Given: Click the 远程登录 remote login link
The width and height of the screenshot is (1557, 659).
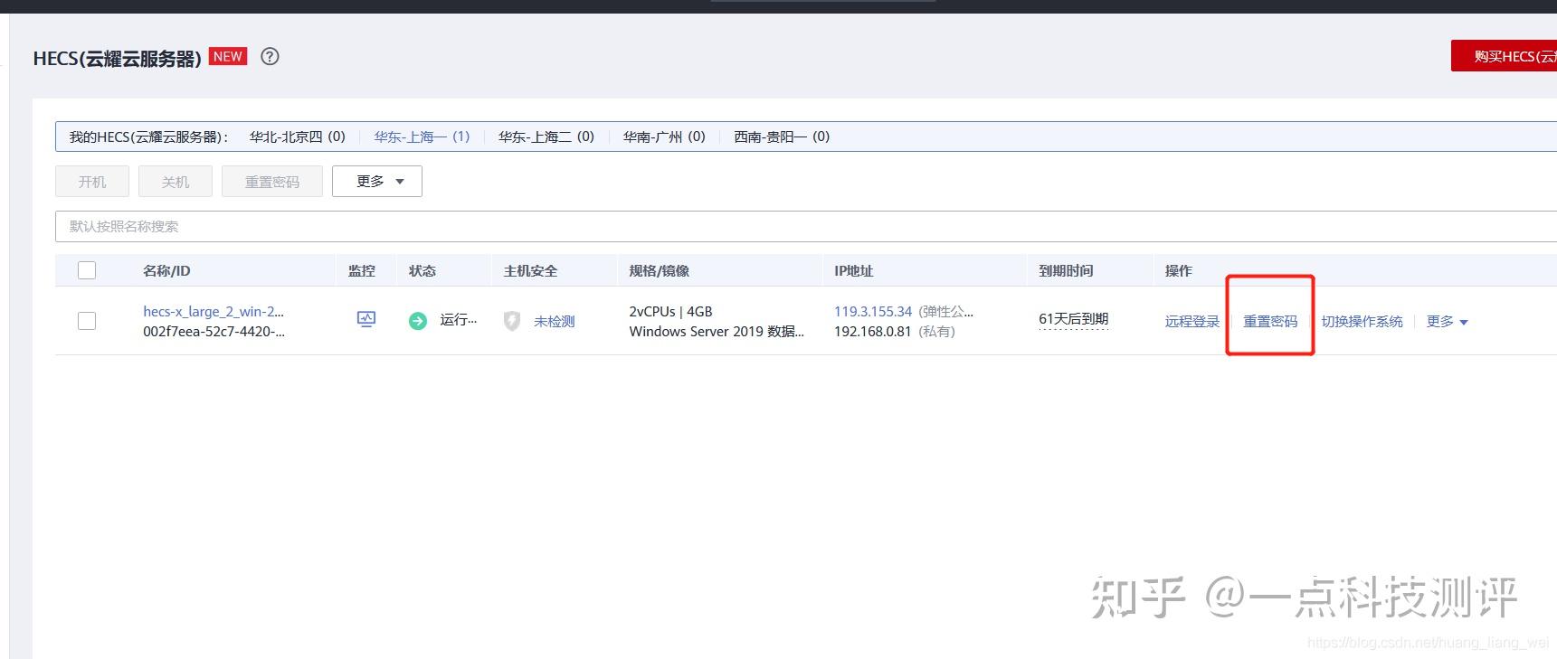Looking at the screenshot, I should point(1192,322).
